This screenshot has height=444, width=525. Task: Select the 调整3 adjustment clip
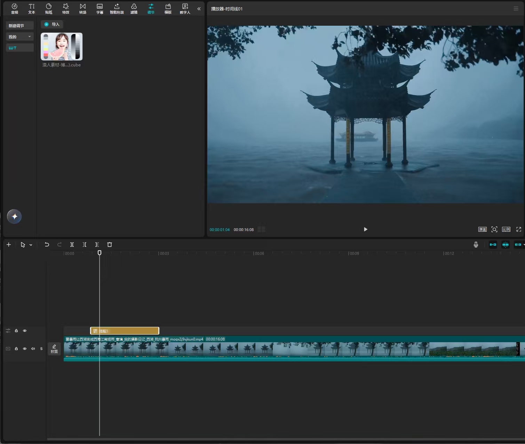[x=125, y=331]
